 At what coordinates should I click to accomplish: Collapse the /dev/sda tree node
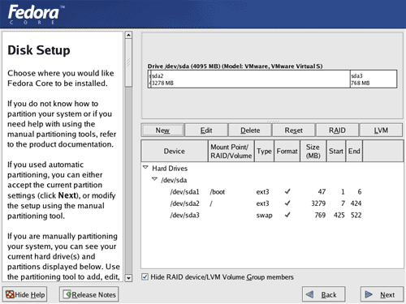coord(154,179)
